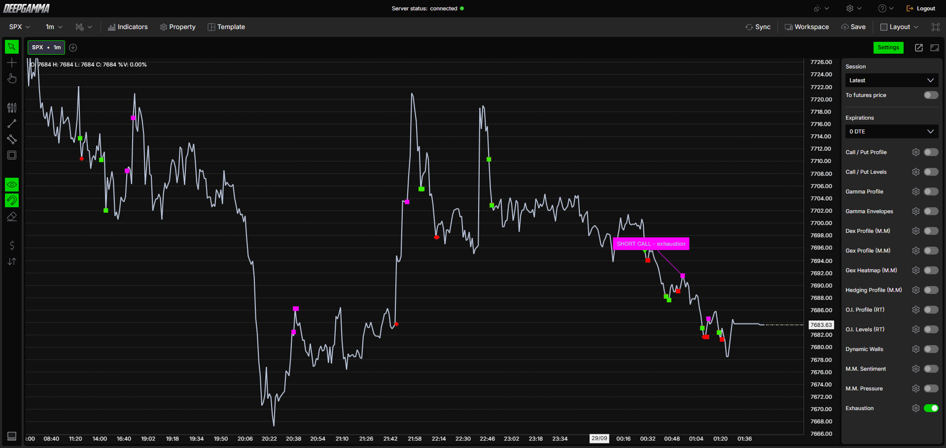The image size is (946, 448).
Task: Select the crosshair tool
Action: click(x=12, y=63)
